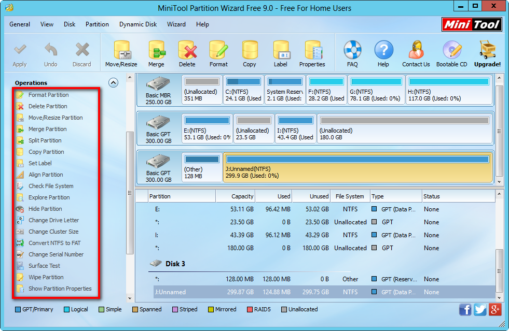Click the Copy toolbar icon
This screenshot has height=331, width=509.
[250, 50]
